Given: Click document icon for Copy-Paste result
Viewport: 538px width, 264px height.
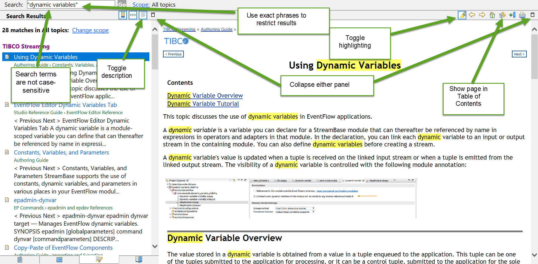Looking at the screenshot, I should (7, 247).
